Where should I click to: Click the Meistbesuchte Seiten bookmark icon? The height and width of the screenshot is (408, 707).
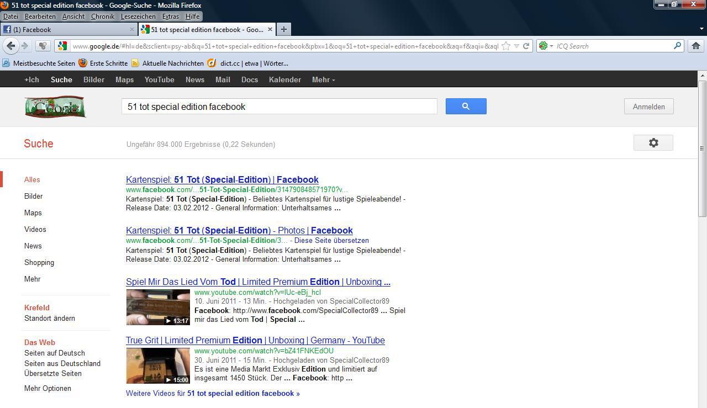coord(6,63)
